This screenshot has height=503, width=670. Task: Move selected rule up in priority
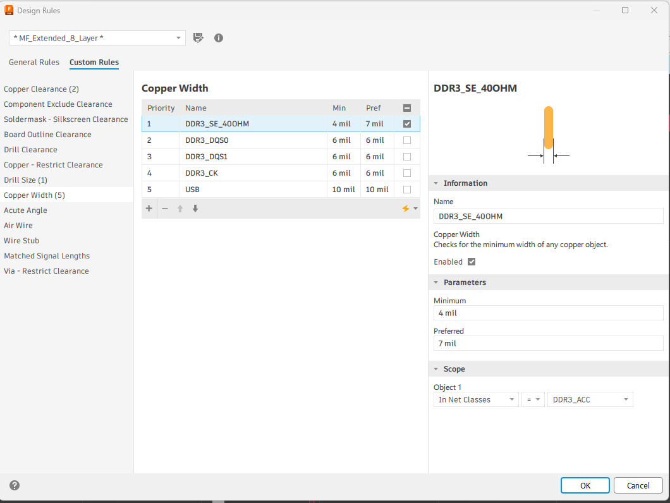[180, 209]
